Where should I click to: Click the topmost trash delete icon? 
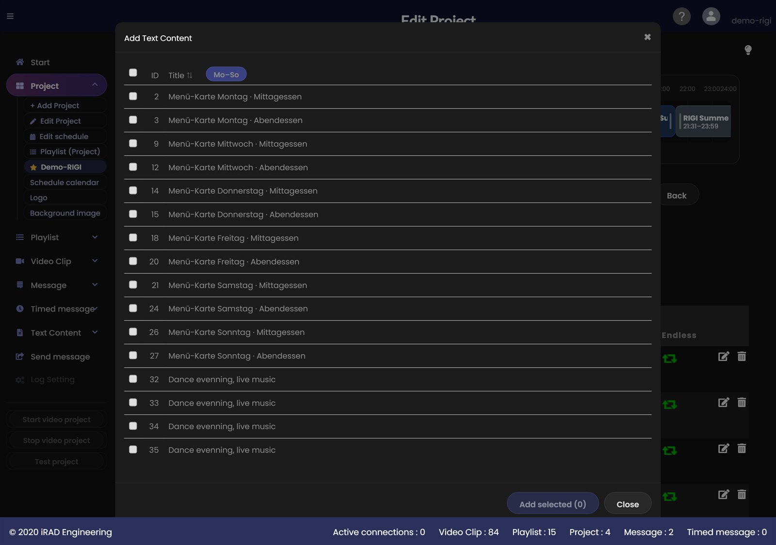(x=742, y=357)
